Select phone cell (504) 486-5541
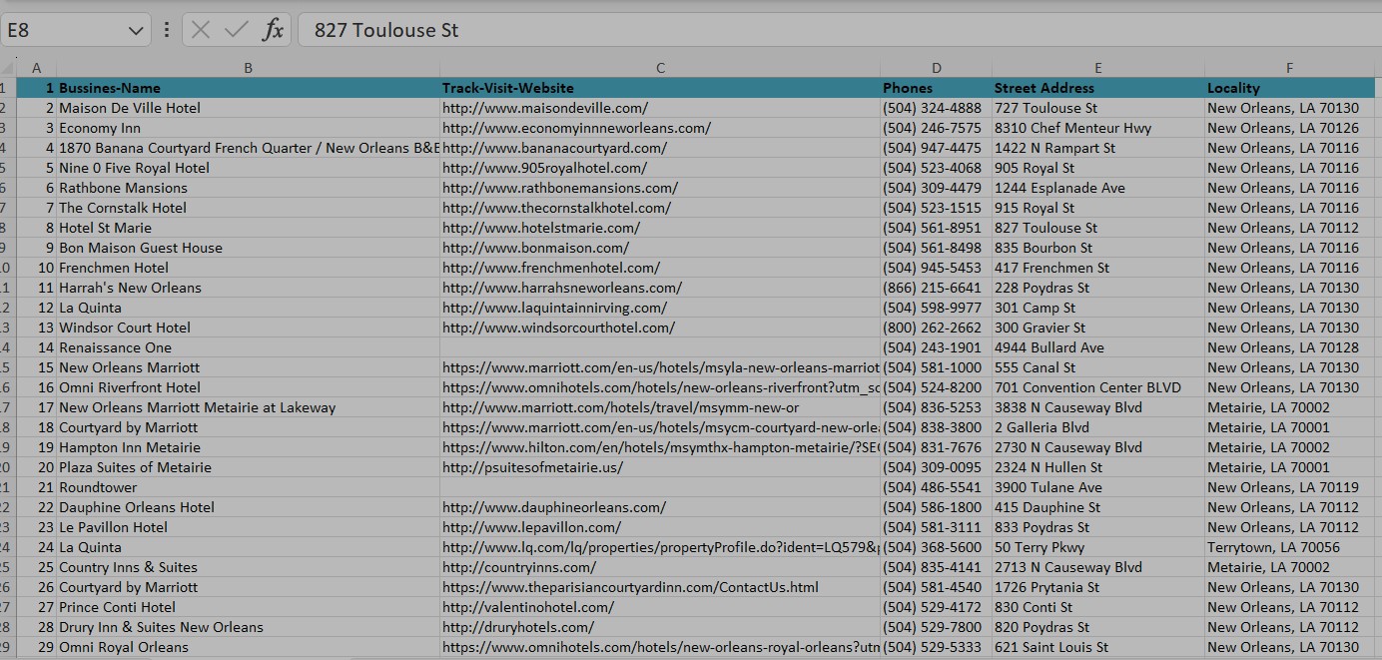 pos(937,487)
